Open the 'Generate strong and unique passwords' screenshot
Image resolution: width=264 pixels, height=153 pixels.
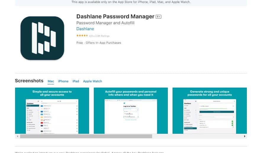point(210,111)
